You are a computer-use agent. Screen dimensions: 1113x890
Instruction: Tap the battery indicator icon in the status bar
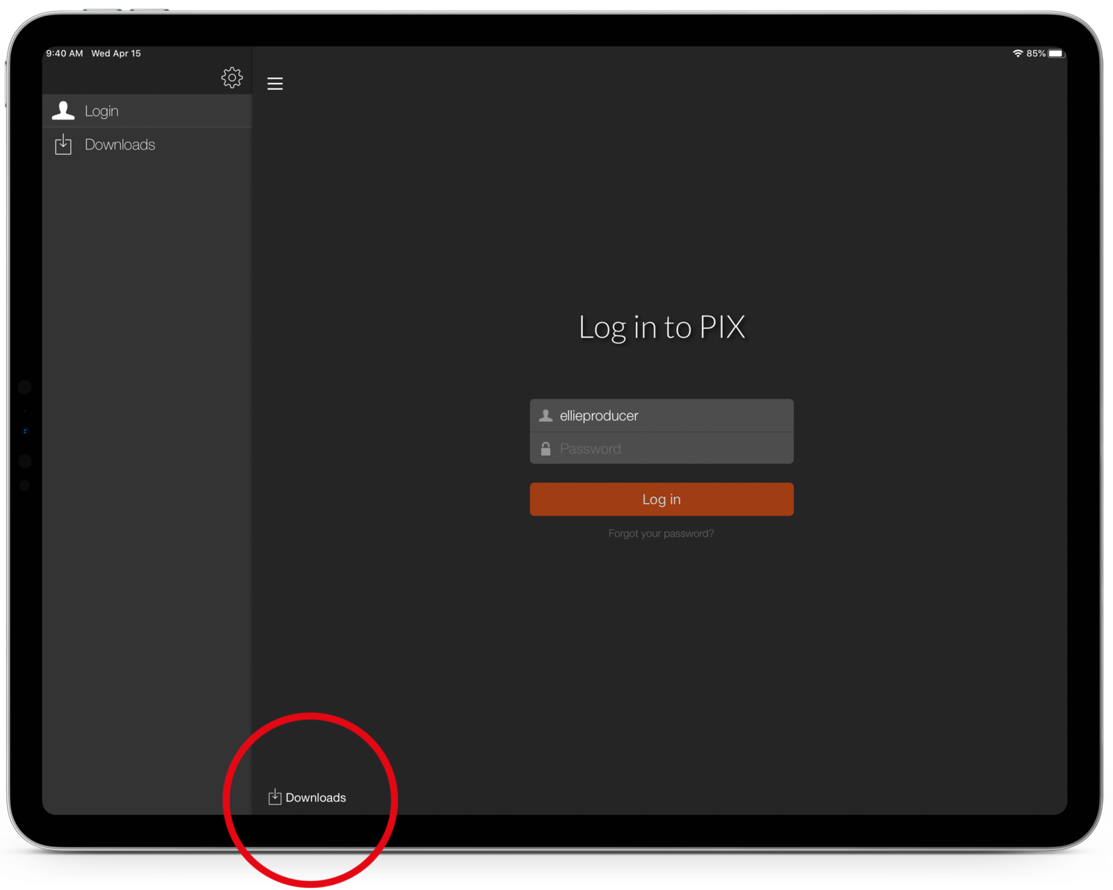pos(1057,54)
